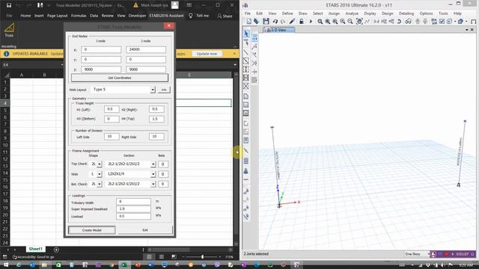Select the draw beam line tool
The height and width of the screenshot is (269, 479).
click(x=246, y=52)
